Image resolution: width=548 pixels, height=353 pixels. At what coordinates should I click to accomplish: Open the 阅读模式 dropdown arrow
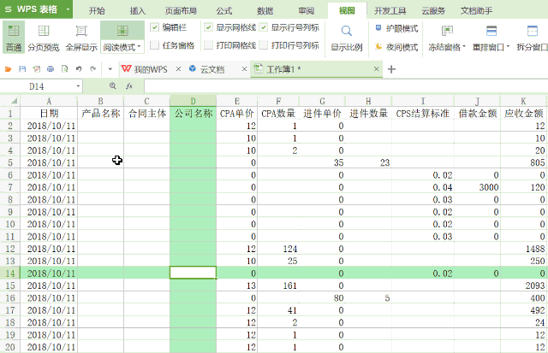tap(139, 46)
